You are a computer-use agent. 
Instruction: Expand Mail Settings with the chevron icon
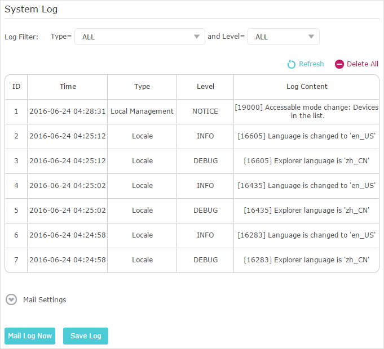coord(11,299)
